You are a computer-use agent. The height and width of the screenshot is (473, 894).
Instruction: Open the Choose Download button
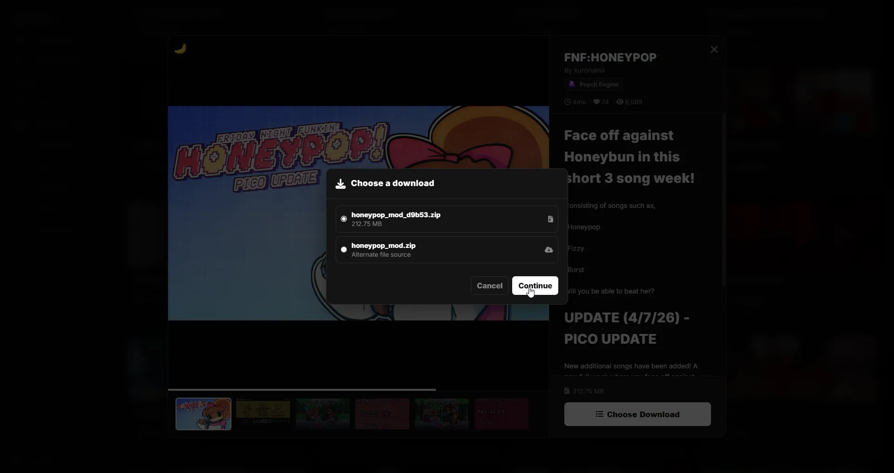(637, 414)
